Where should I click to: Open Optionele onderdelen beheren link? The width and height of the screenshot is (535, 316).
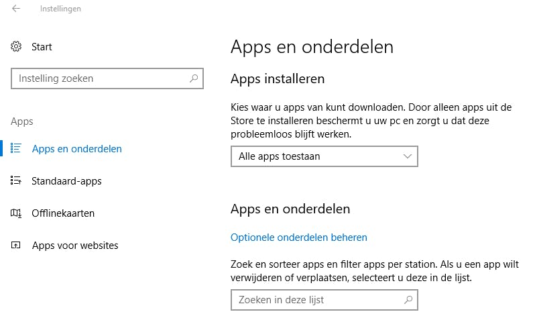point(298,238)
